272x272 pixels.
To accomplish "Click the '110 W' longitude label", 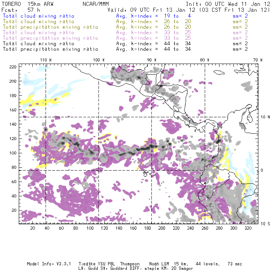I will click(46, 60).
